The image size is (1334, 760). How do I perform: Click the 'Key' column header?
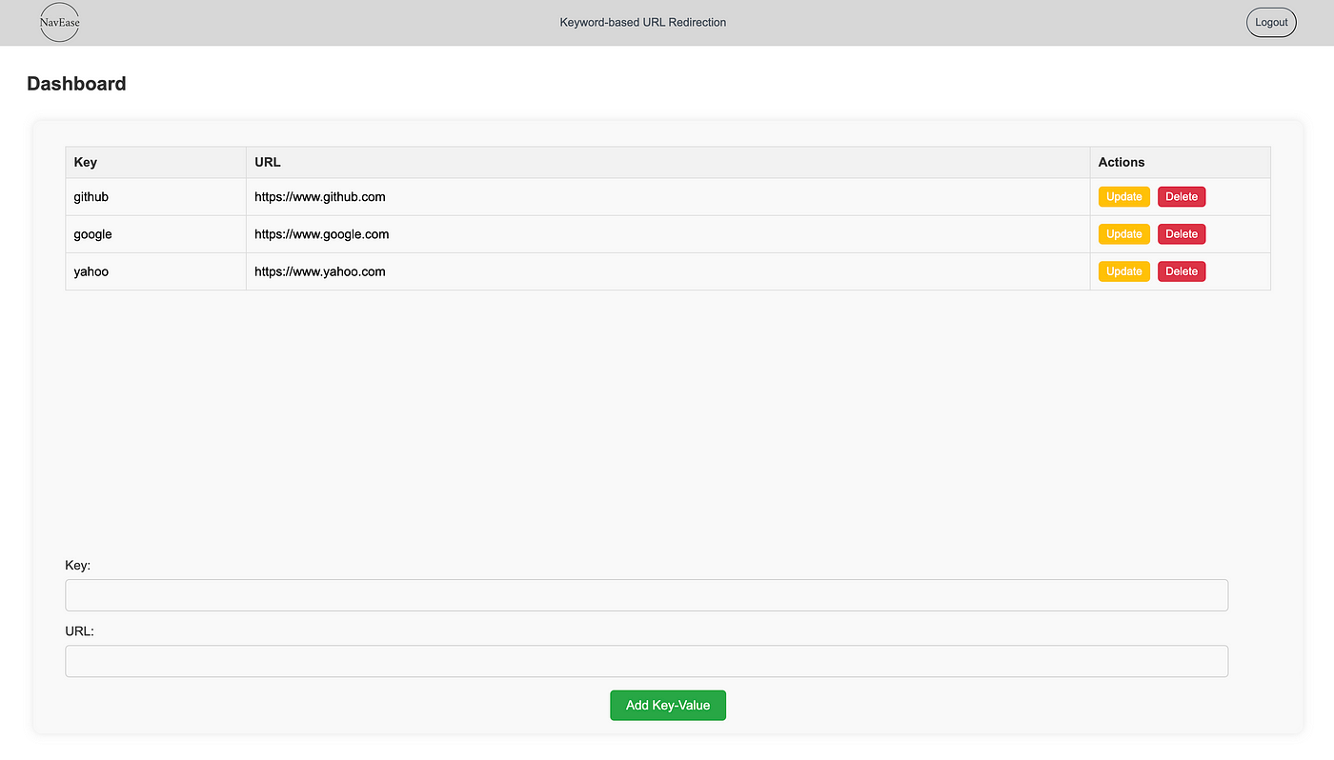point(155,162)
